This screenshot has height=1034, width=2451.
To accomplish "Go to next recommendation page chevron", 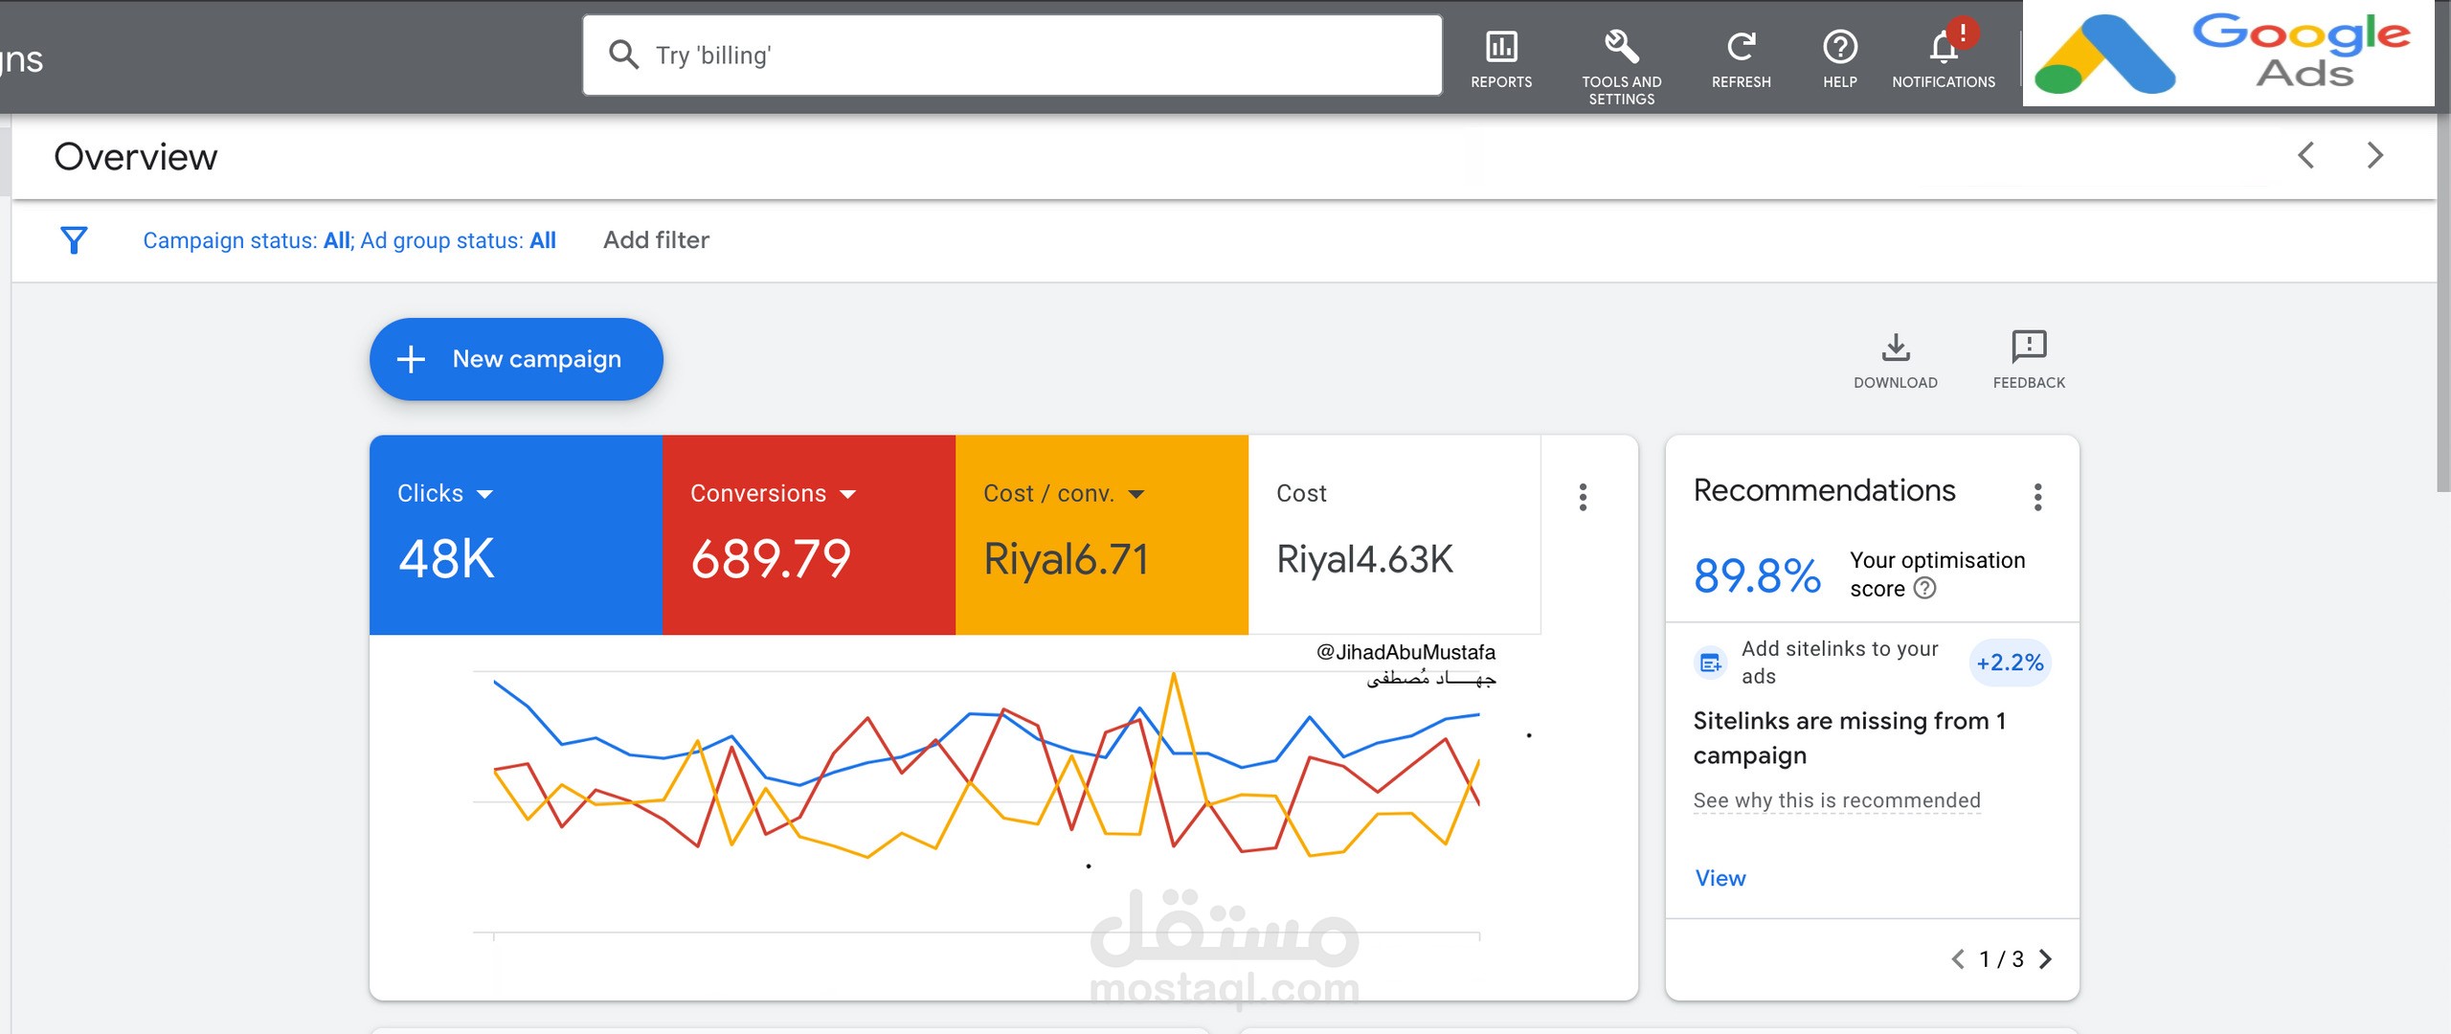I will click(2048, 959).
